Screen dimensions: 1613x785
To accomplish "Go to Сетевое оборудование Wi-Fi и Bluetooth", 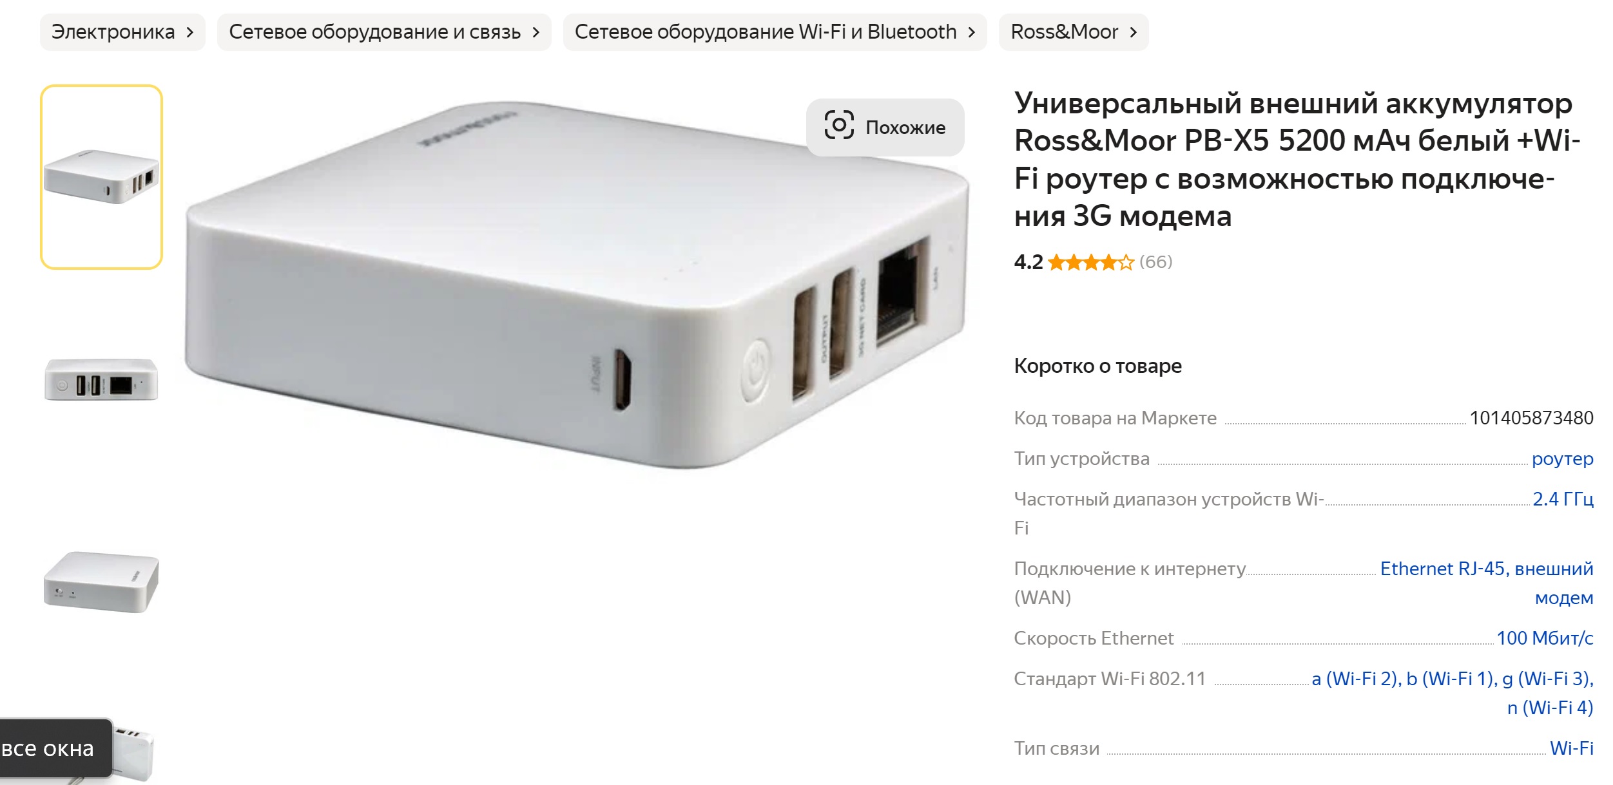I will pyautogui.click(x=775, y=32).
